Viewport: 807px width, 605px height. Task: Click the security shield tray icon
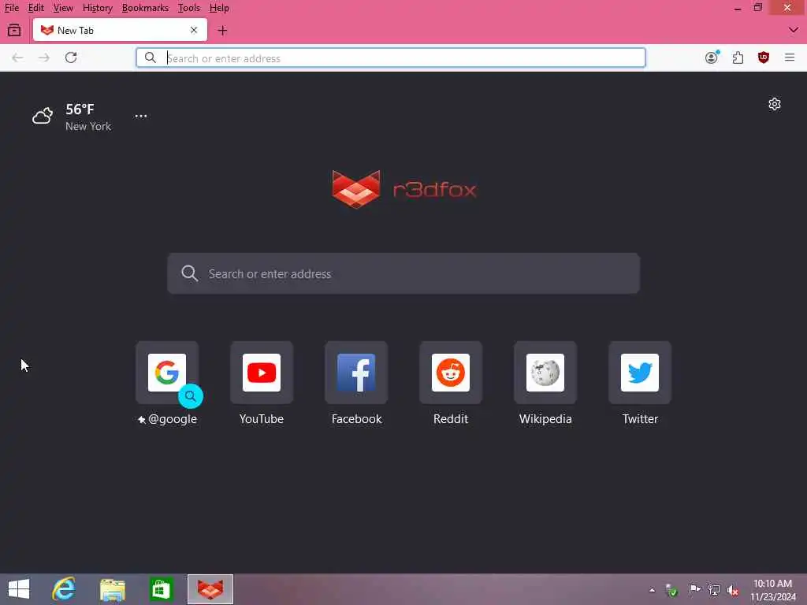(x=671, y=590)
